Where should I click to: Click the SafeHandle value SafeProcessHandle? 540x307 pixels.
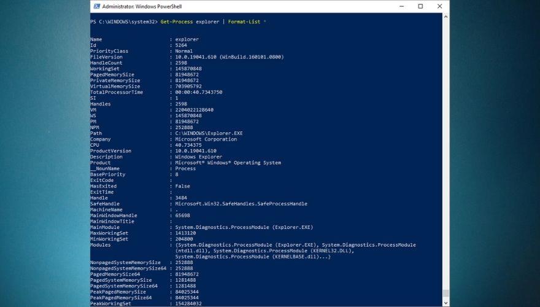point(241,204)
